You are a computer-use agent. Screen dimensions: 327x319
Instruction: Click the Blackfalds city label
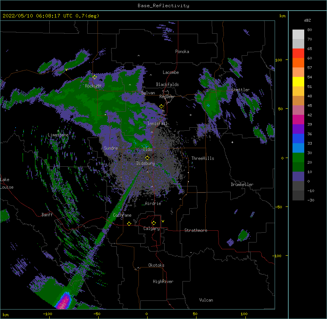167,84
